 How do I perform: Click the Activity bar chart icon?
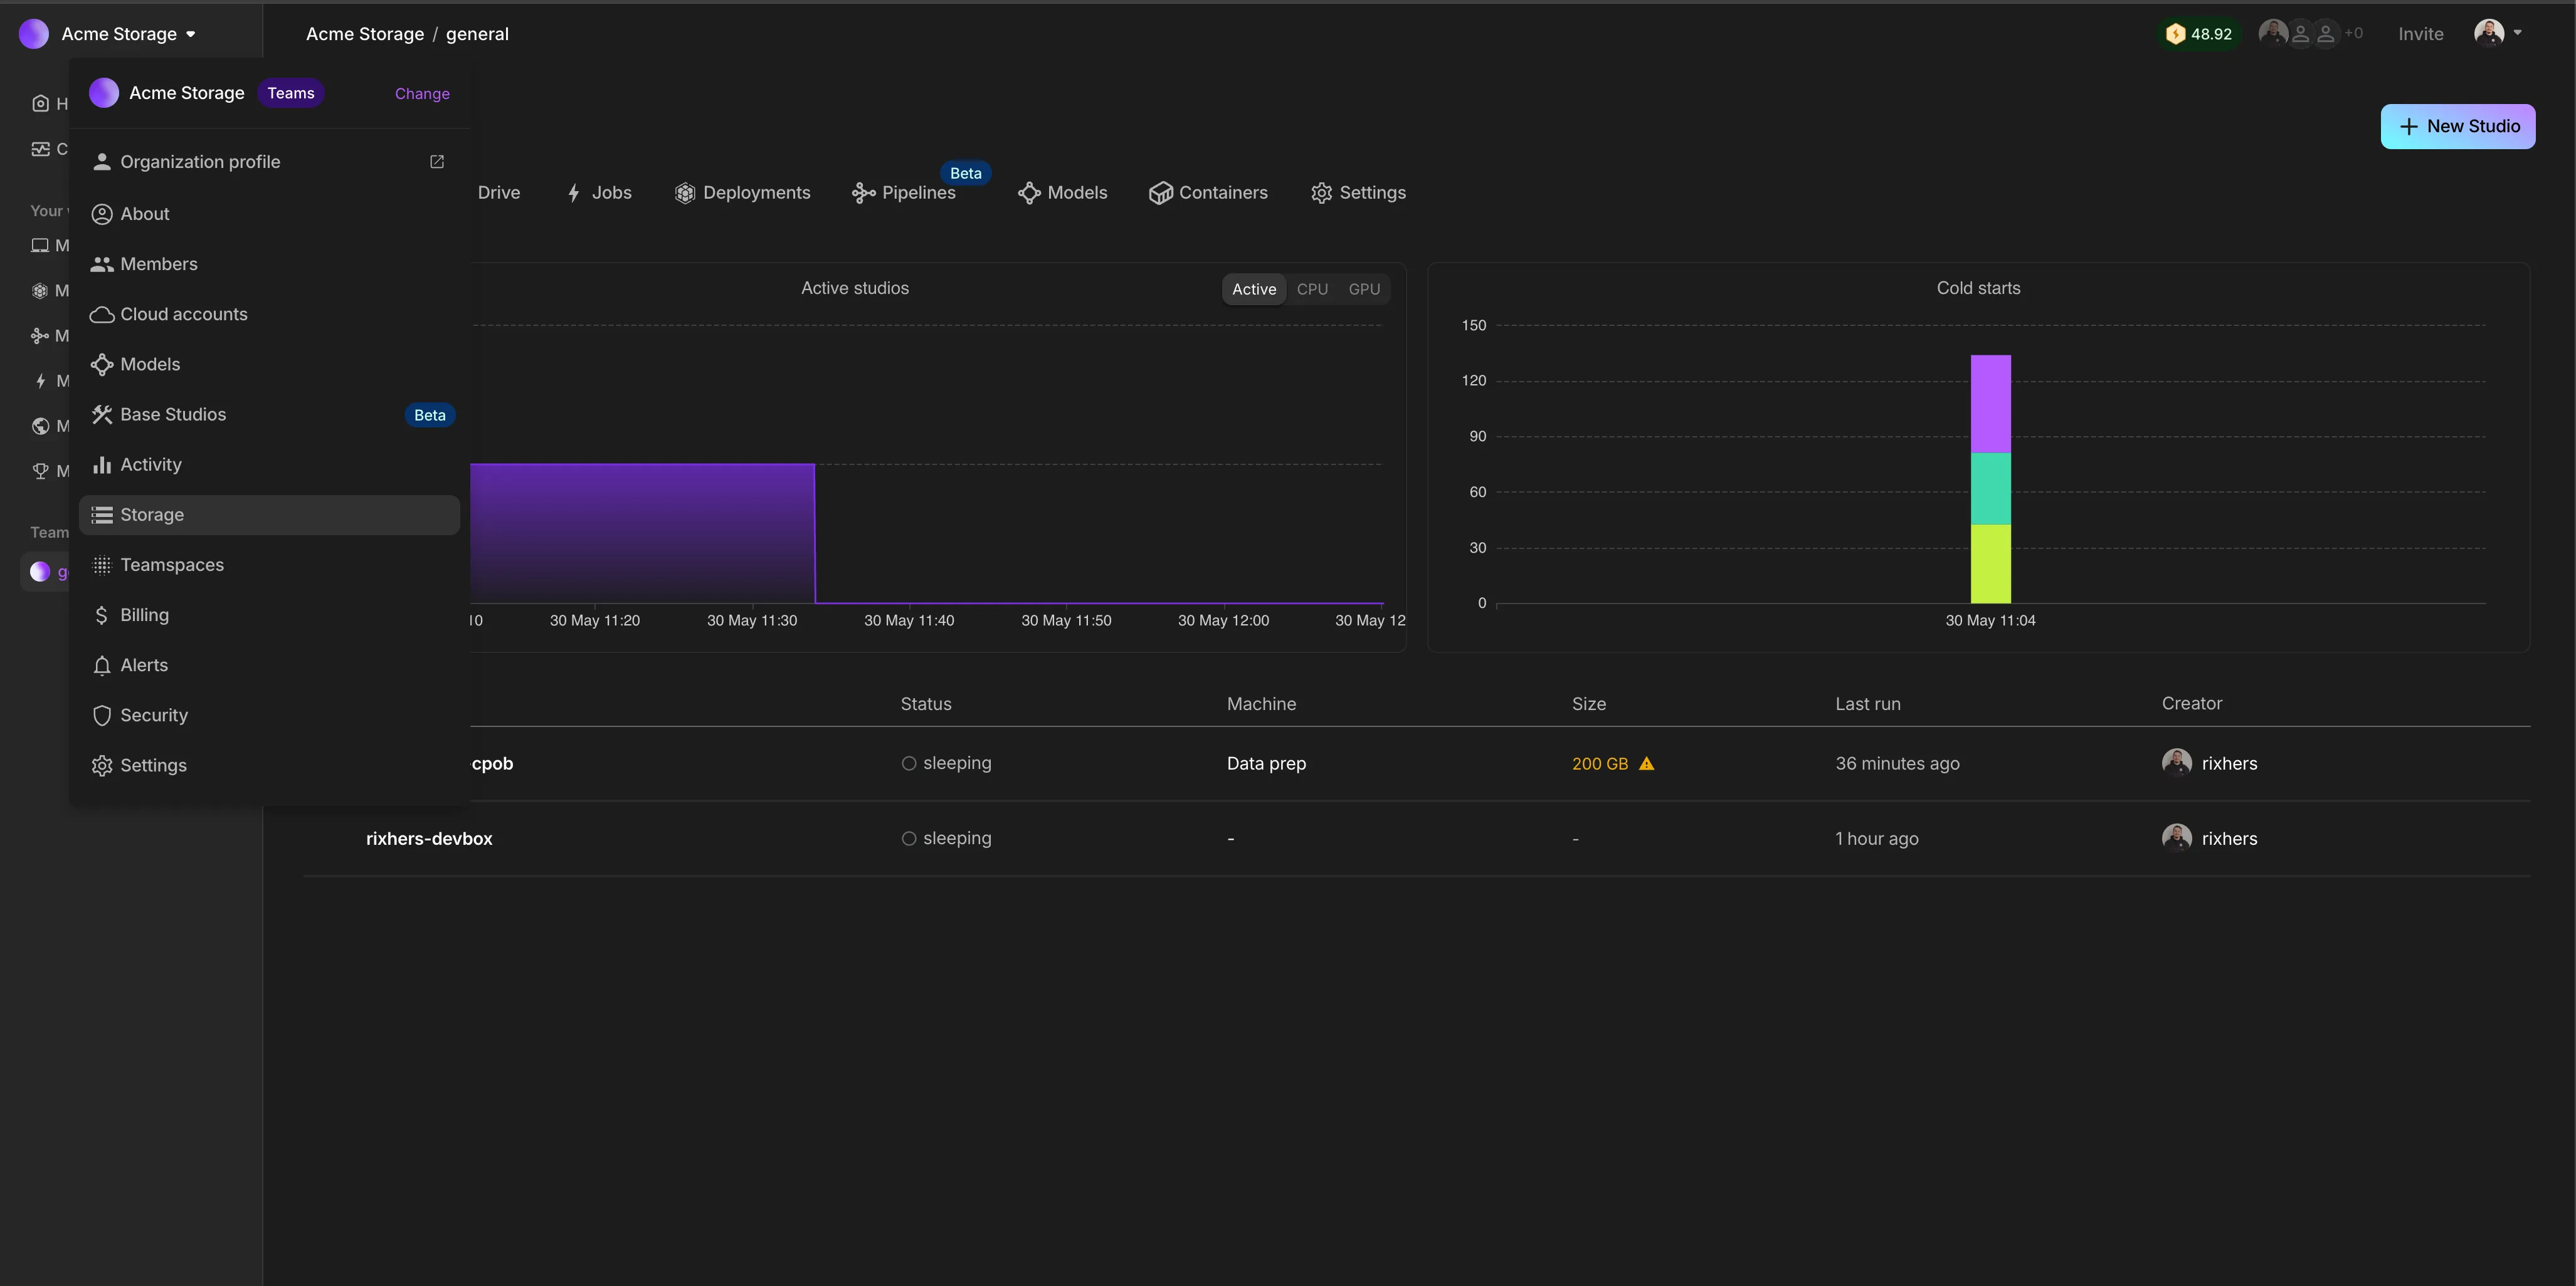[x=102, y=464]
